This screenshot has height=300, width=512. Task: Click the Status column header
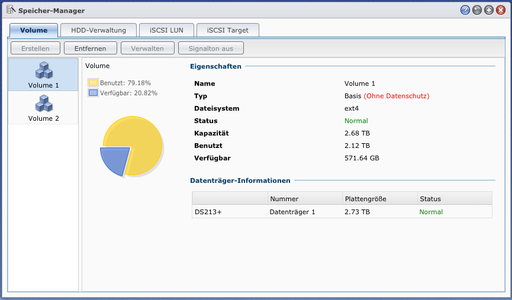(x=455, y=198)
